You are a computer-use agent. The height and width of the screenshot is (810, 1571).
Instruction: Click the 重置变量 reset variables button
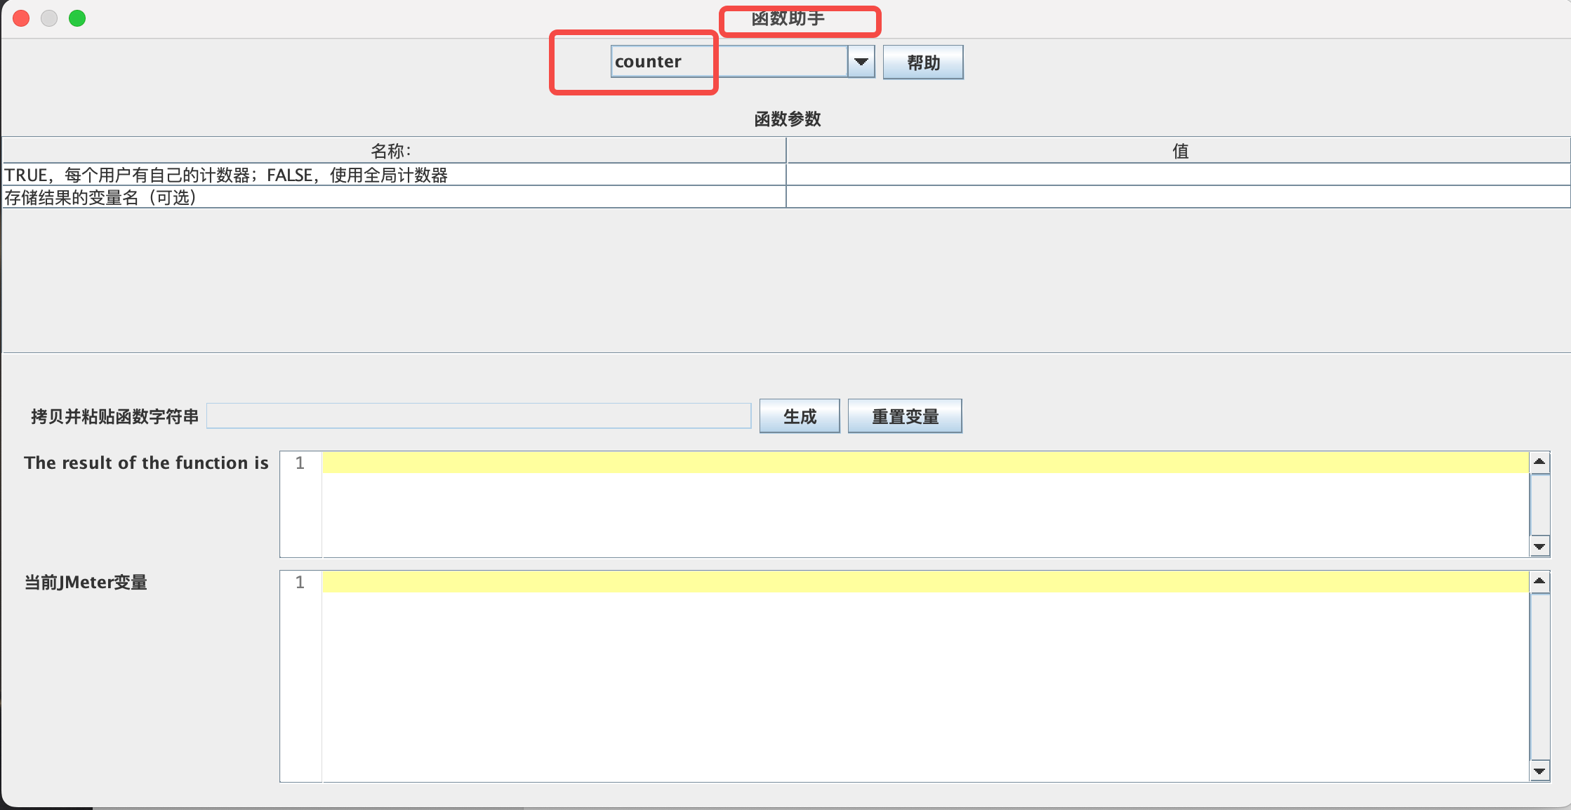[905, 416]
